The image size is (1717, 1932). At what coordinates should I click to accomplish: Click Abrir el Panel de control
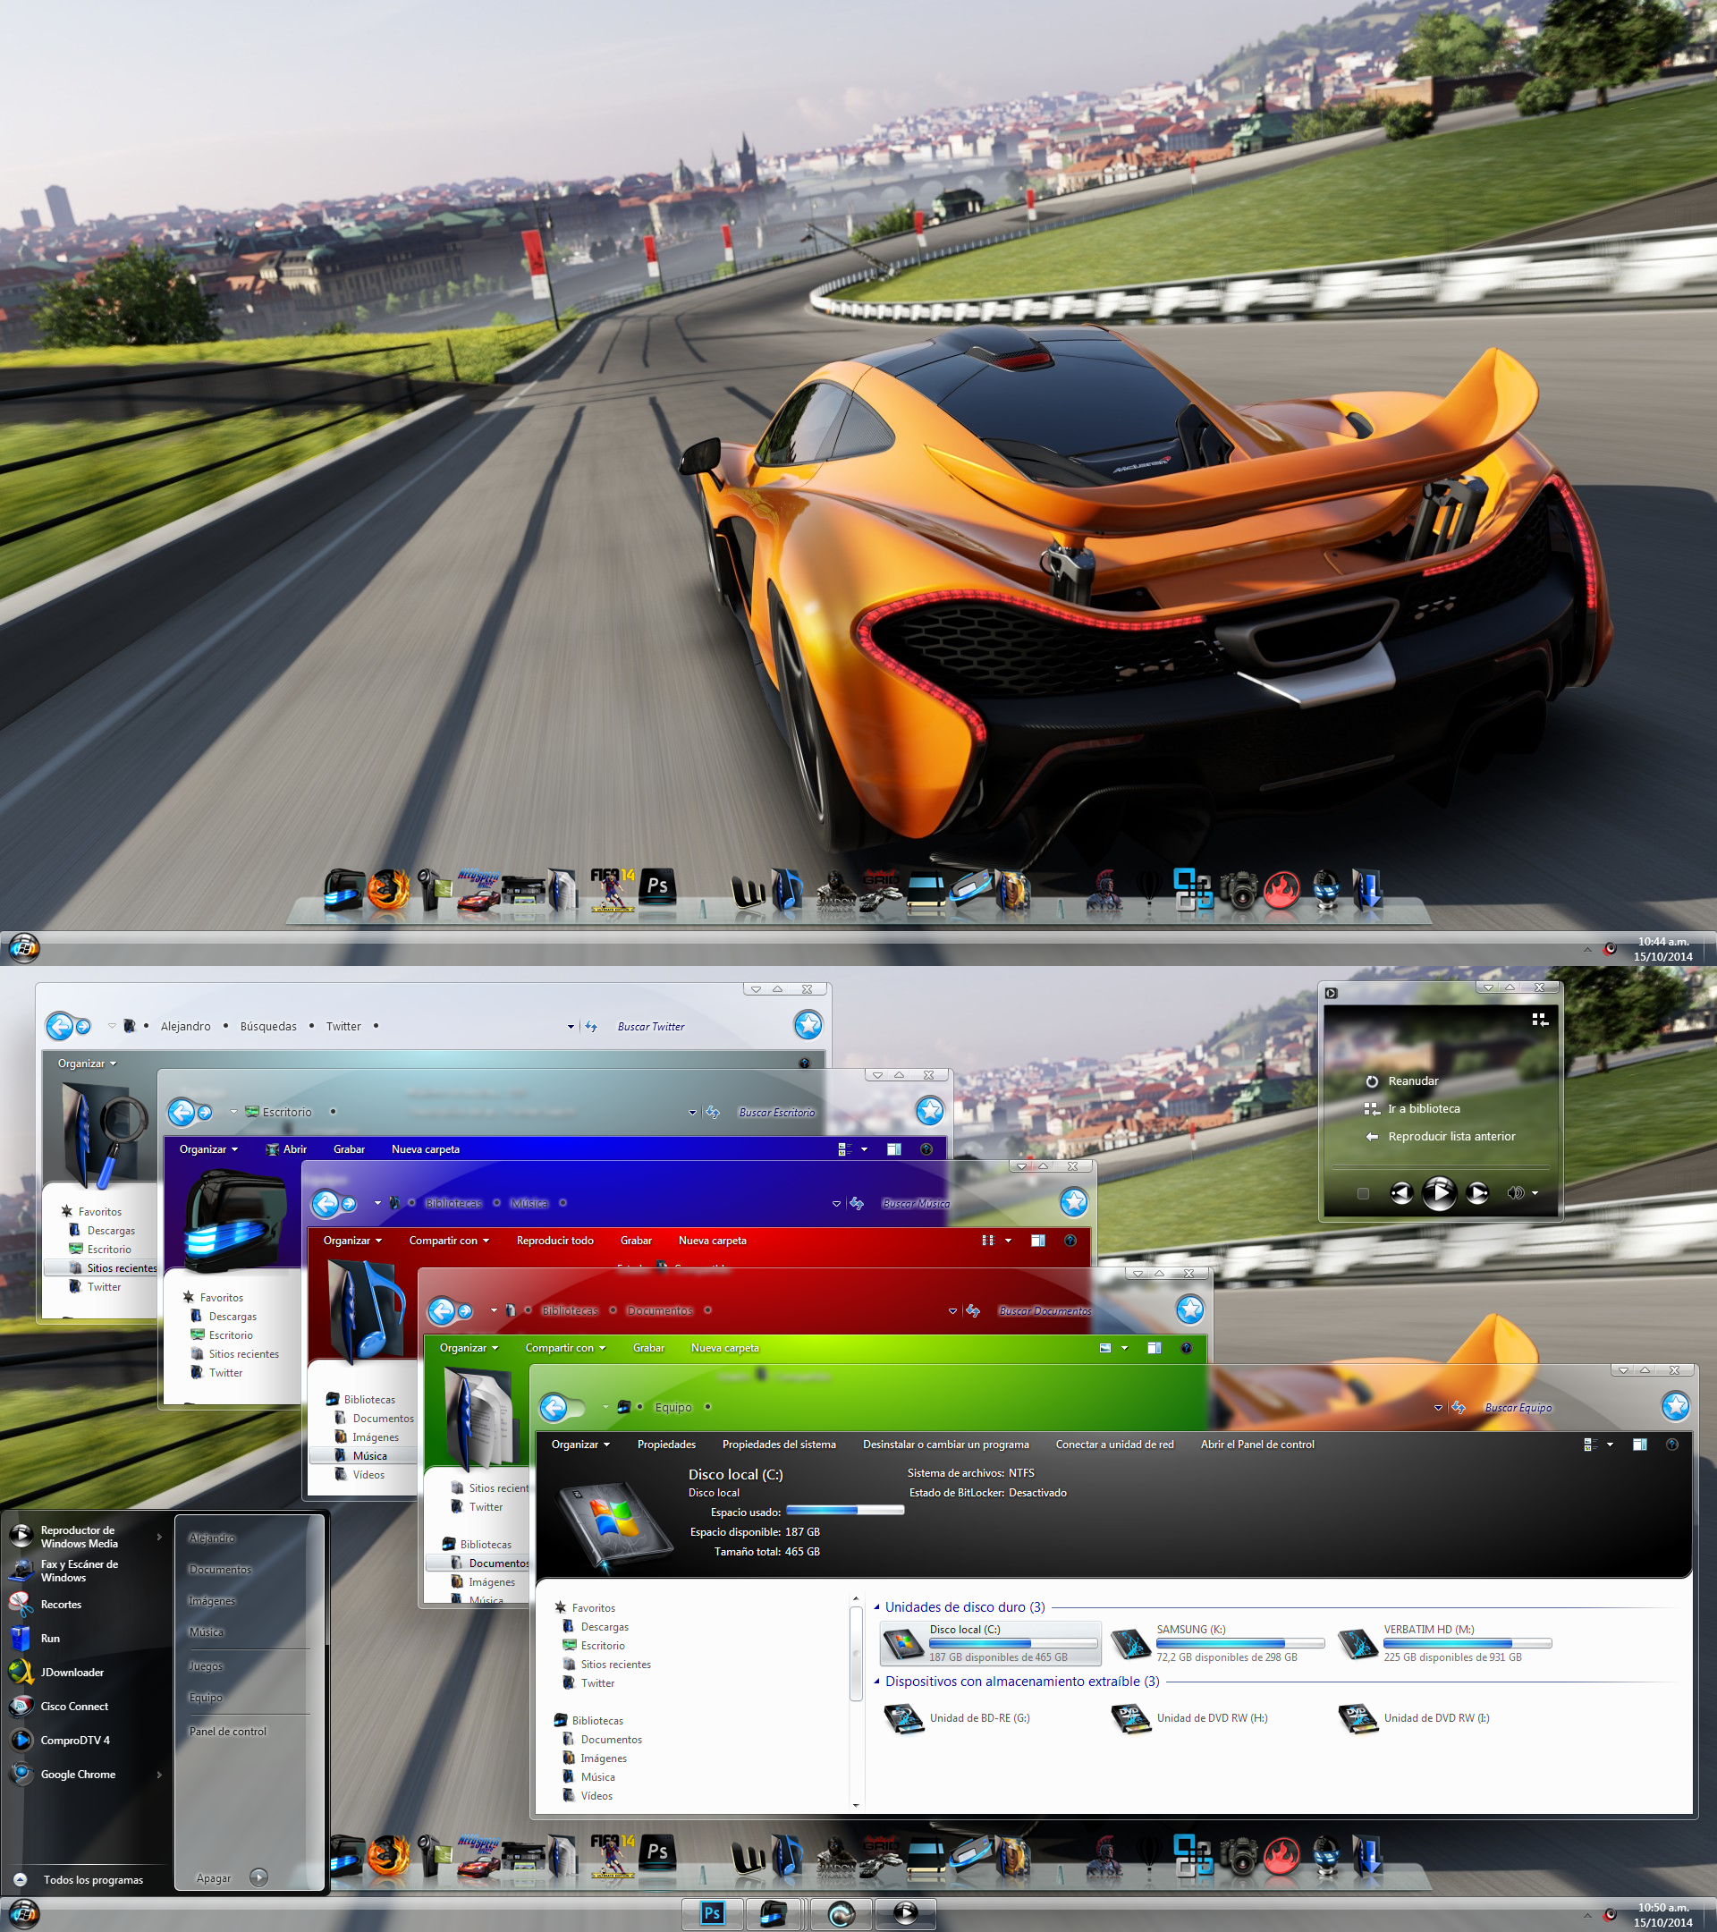[1256, 1445]
